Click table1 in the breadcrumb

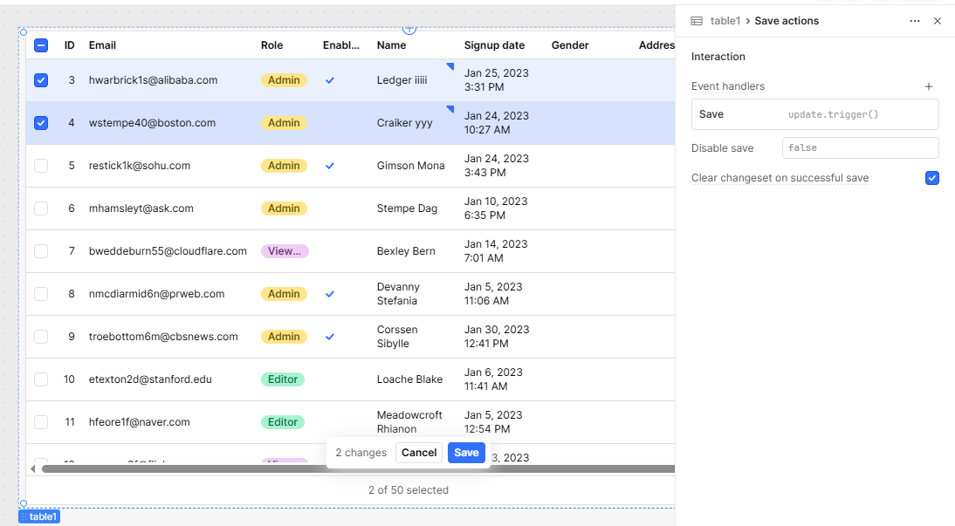(725, 21)
